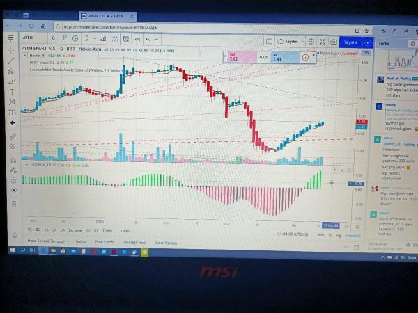This screenshot has width=418, height=313.
Task: Click the undo arrow in top toolbar
Action: point(148,40)
